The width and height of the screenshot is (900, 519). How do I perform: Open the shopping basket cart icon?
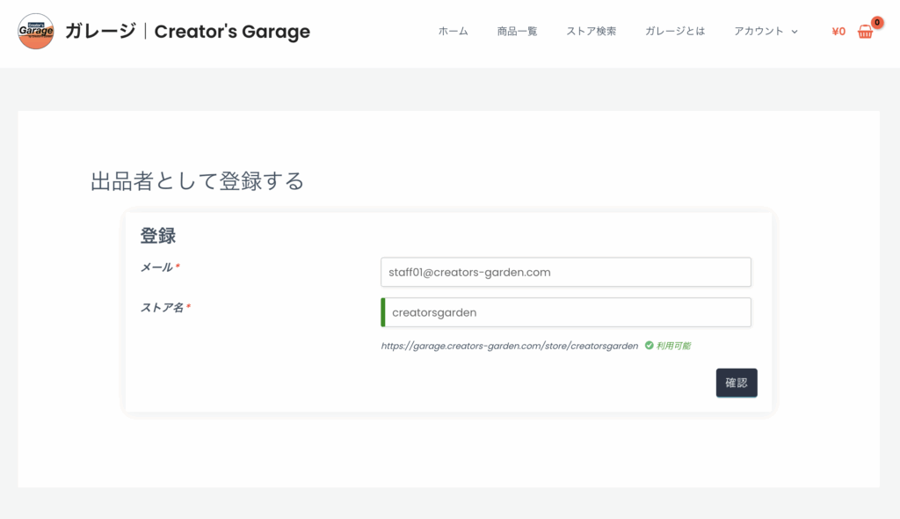pyautogui.click(x=865, y=33)
